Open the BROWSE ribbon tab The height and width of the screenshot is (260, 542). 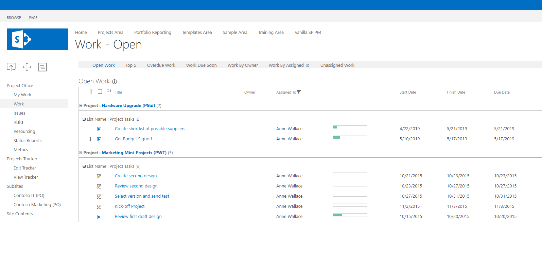(14, 18)
